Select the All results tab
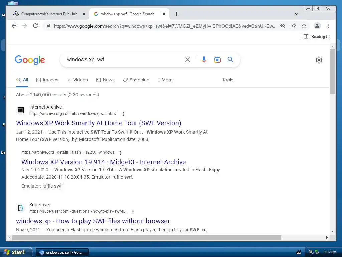Viewport: 342px width, 257px height. tap(22, 80)
